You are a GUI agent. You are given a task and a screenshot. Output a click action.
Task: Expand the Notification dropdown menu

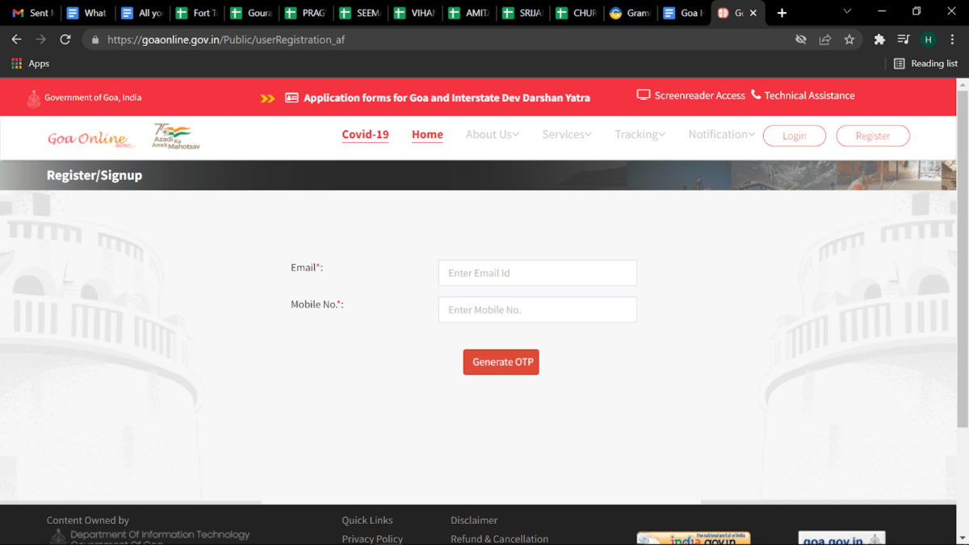(x=721, y=135)
